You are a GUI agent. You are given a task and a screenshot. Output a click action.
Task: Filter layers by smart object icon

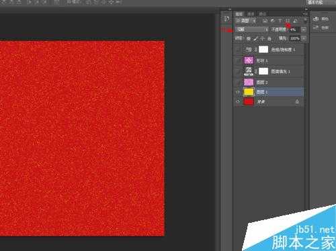click(x=295, y=21)
